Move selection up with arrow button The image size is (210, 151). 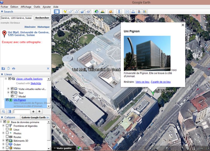[x=33, y=111]
